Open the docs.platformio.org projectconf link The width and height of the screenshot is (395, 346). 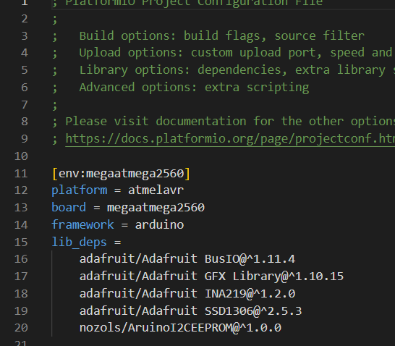[x=230, y=138]
